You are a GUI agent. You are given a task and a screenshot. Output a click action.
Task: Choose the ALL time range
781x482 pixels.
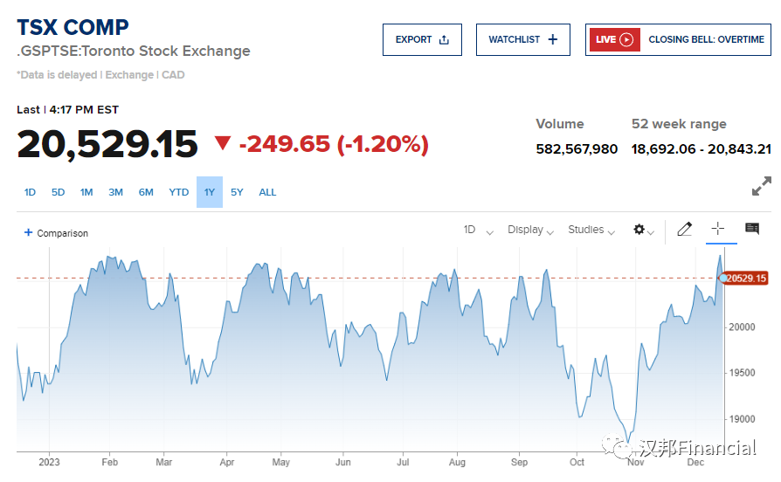click(267, 192)
